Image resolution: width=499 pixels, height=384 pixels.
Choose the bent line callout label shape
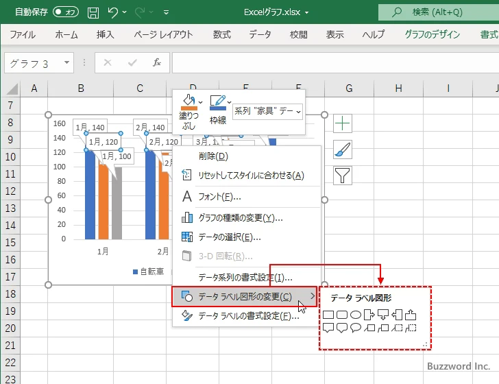point(383,328)
